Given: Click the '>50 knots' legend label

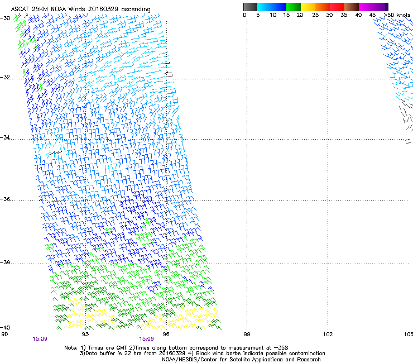Looking at the screenshot, I should click(x=397, y=15).
